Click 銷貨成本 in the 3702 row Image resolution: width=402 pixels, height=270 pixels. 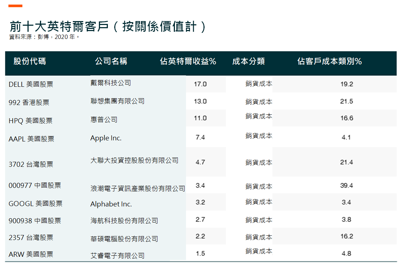(x=259, y=162)
